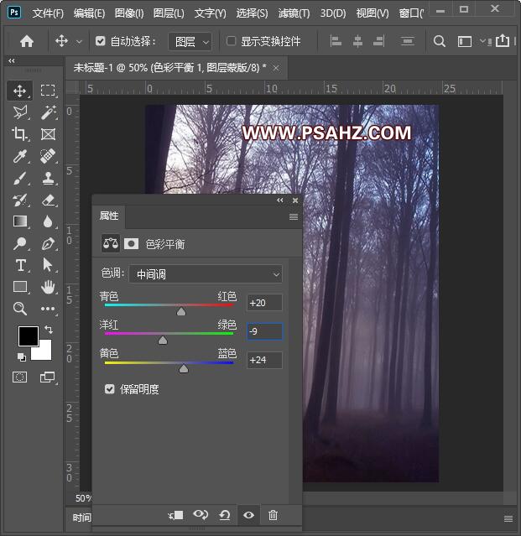Screen dimensions: 521x536
Task: Close the Properties panel
Action: pyautogui.click(x=295, y=200)
